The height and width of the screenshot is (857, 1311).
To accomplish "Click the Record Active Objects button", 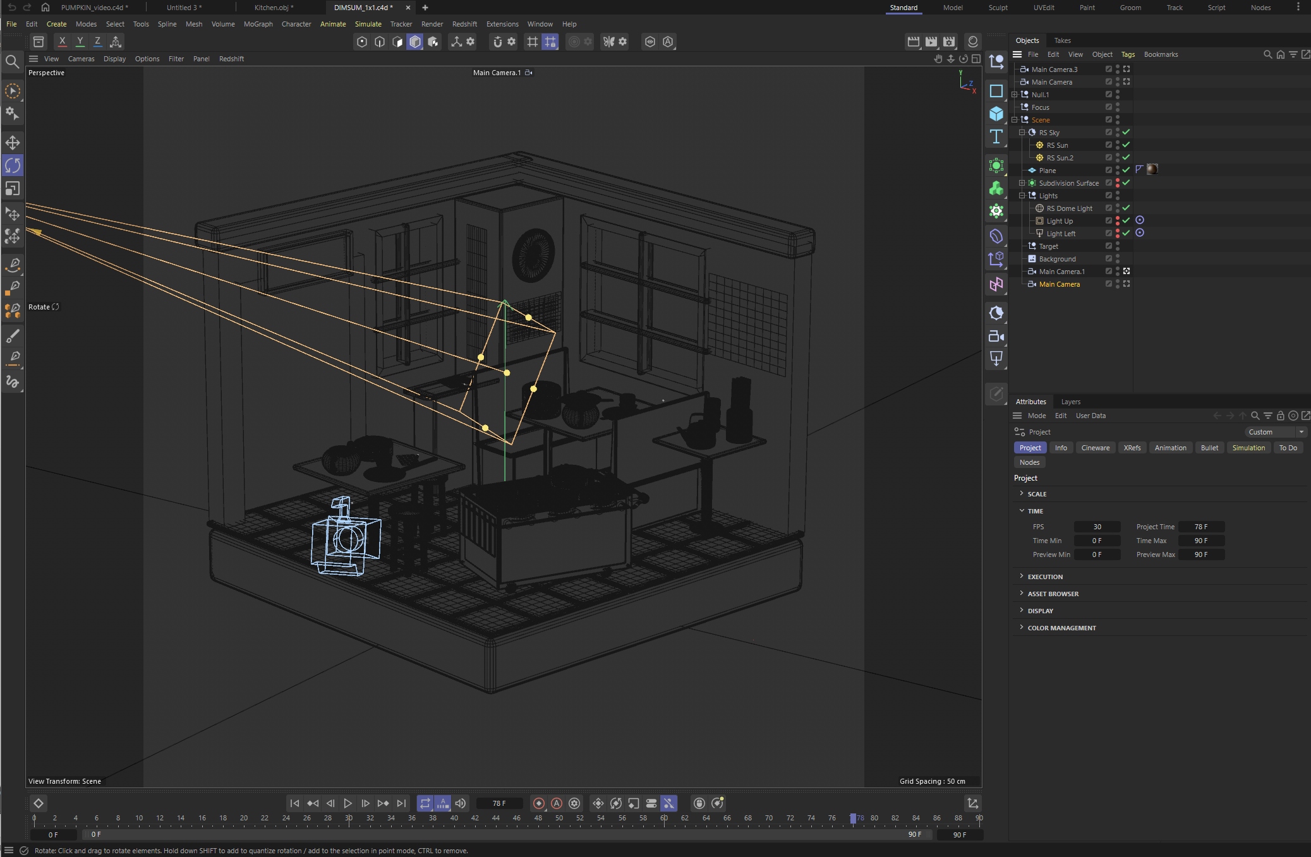I will (538, 803).
